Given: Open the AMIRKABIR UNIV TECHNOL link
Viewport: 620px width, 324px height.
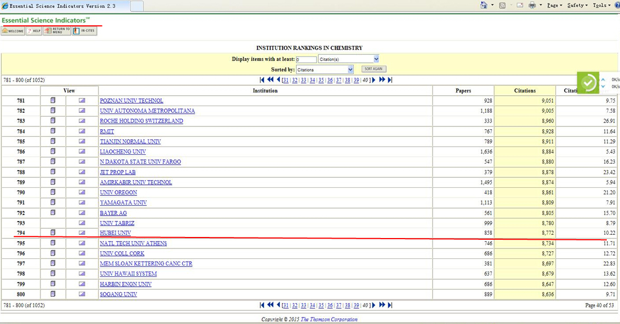Looking at the screenshot, I should click(x=136, y=182).
